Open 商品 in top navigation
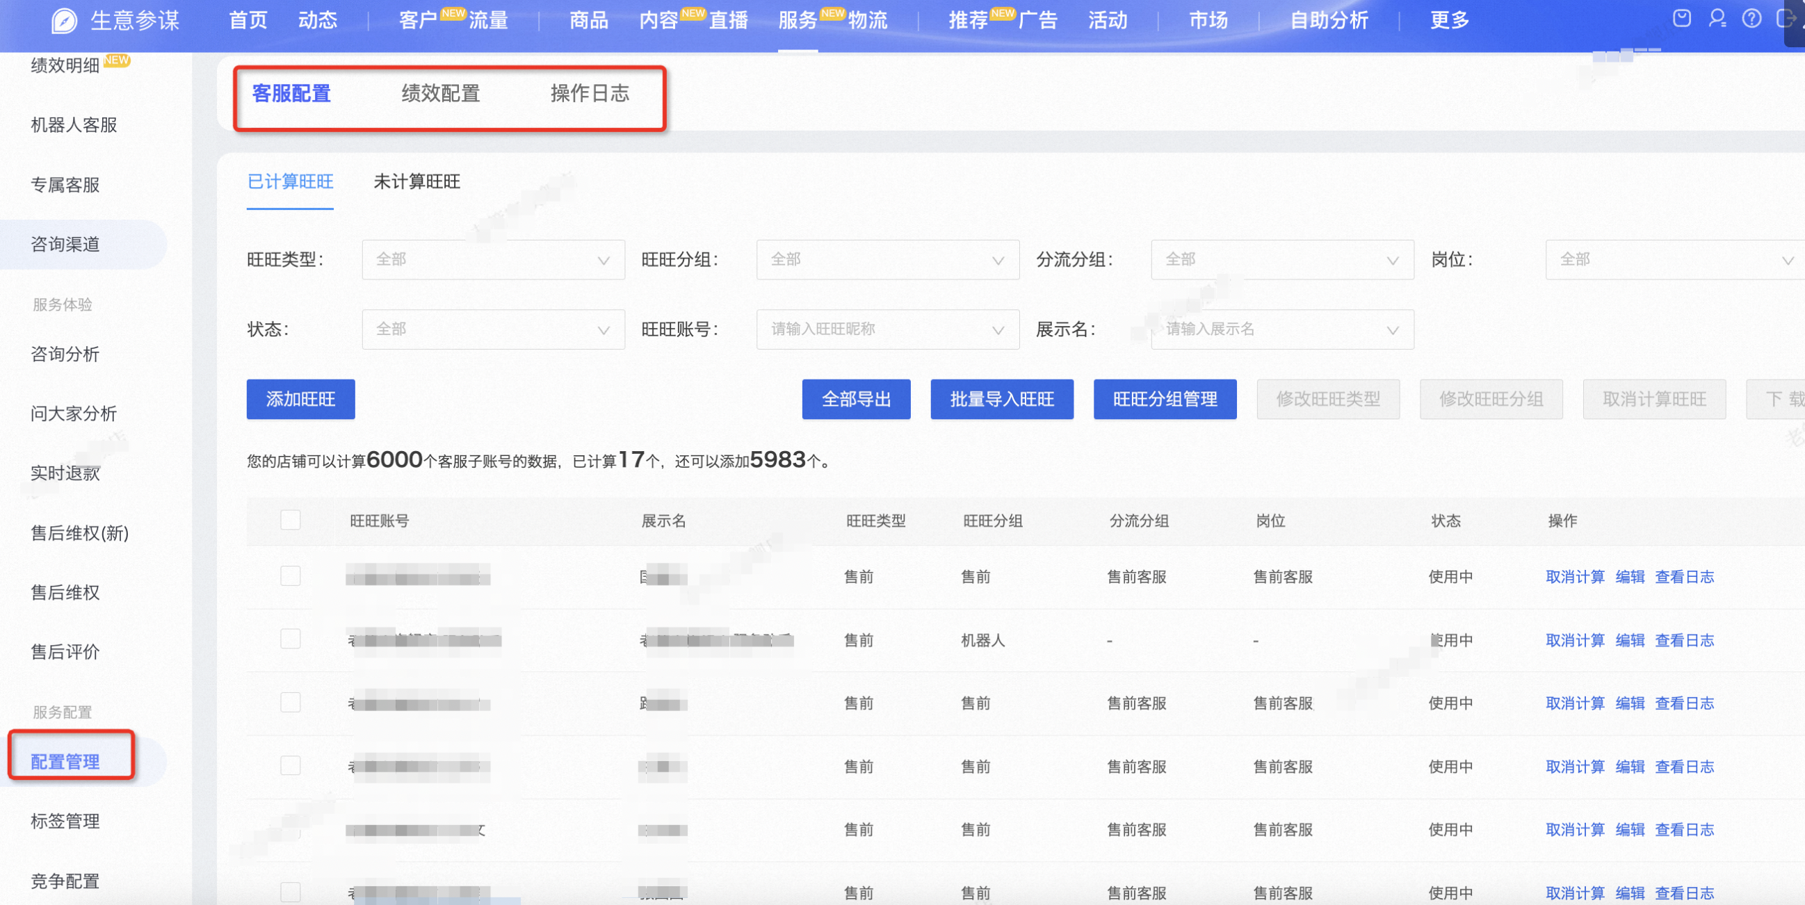 [589, 20]
